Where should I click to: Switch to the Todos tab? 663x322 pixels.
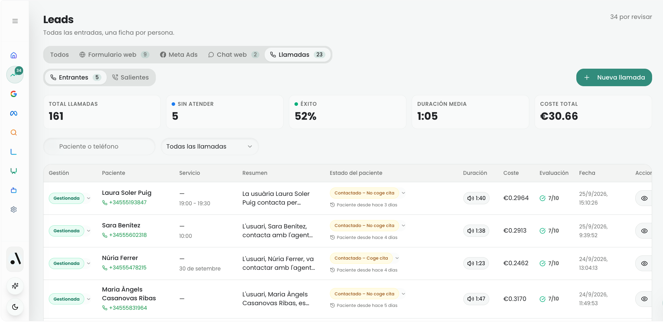(59, 55)
